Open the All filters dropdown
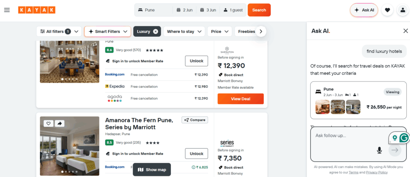This screenshot has width=410, height=177. pos(59,32)
